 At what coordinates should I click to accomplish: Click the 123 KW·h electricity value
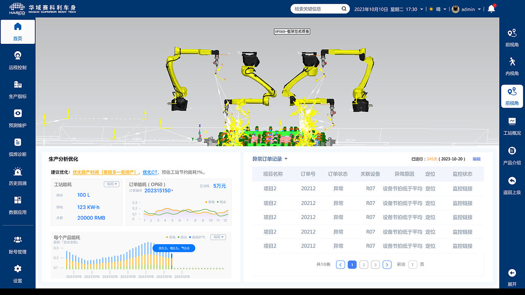coord(89,207)
